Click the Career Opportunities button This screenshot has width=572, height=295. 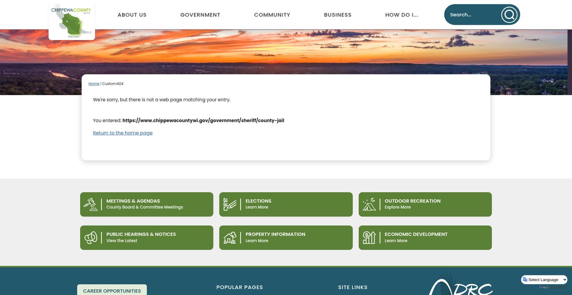(x=112, y=290)
